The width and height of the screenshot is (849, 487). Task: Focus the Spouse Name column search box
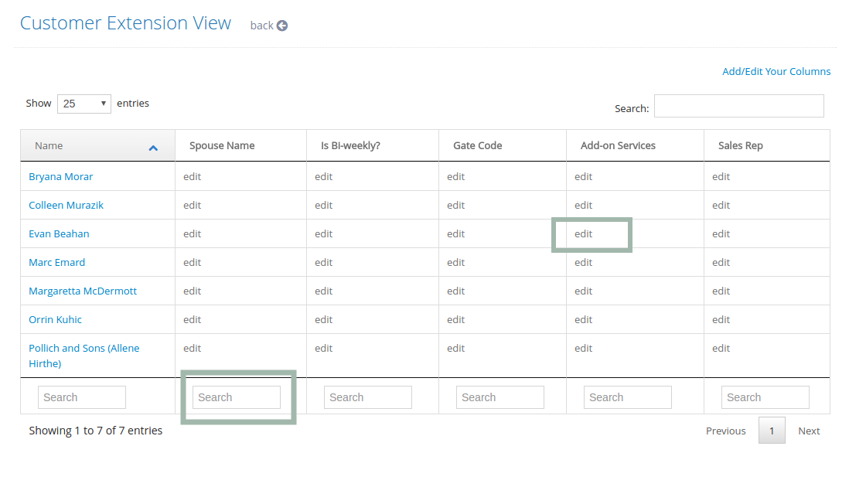[x=237, y=397]
